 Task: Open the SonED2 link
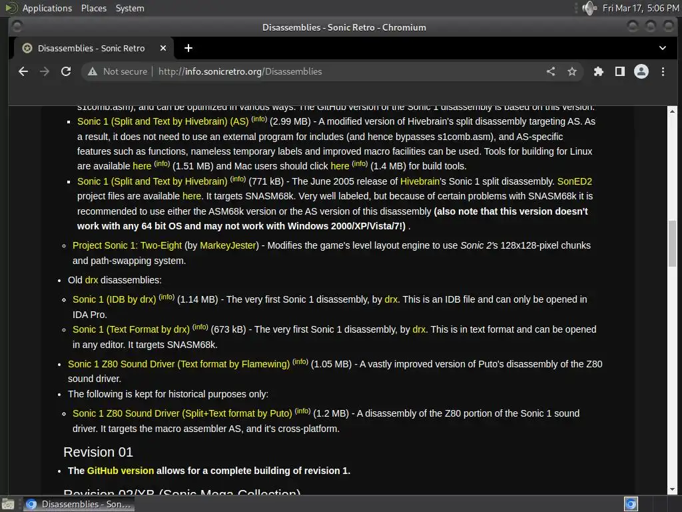click(575, 181)
